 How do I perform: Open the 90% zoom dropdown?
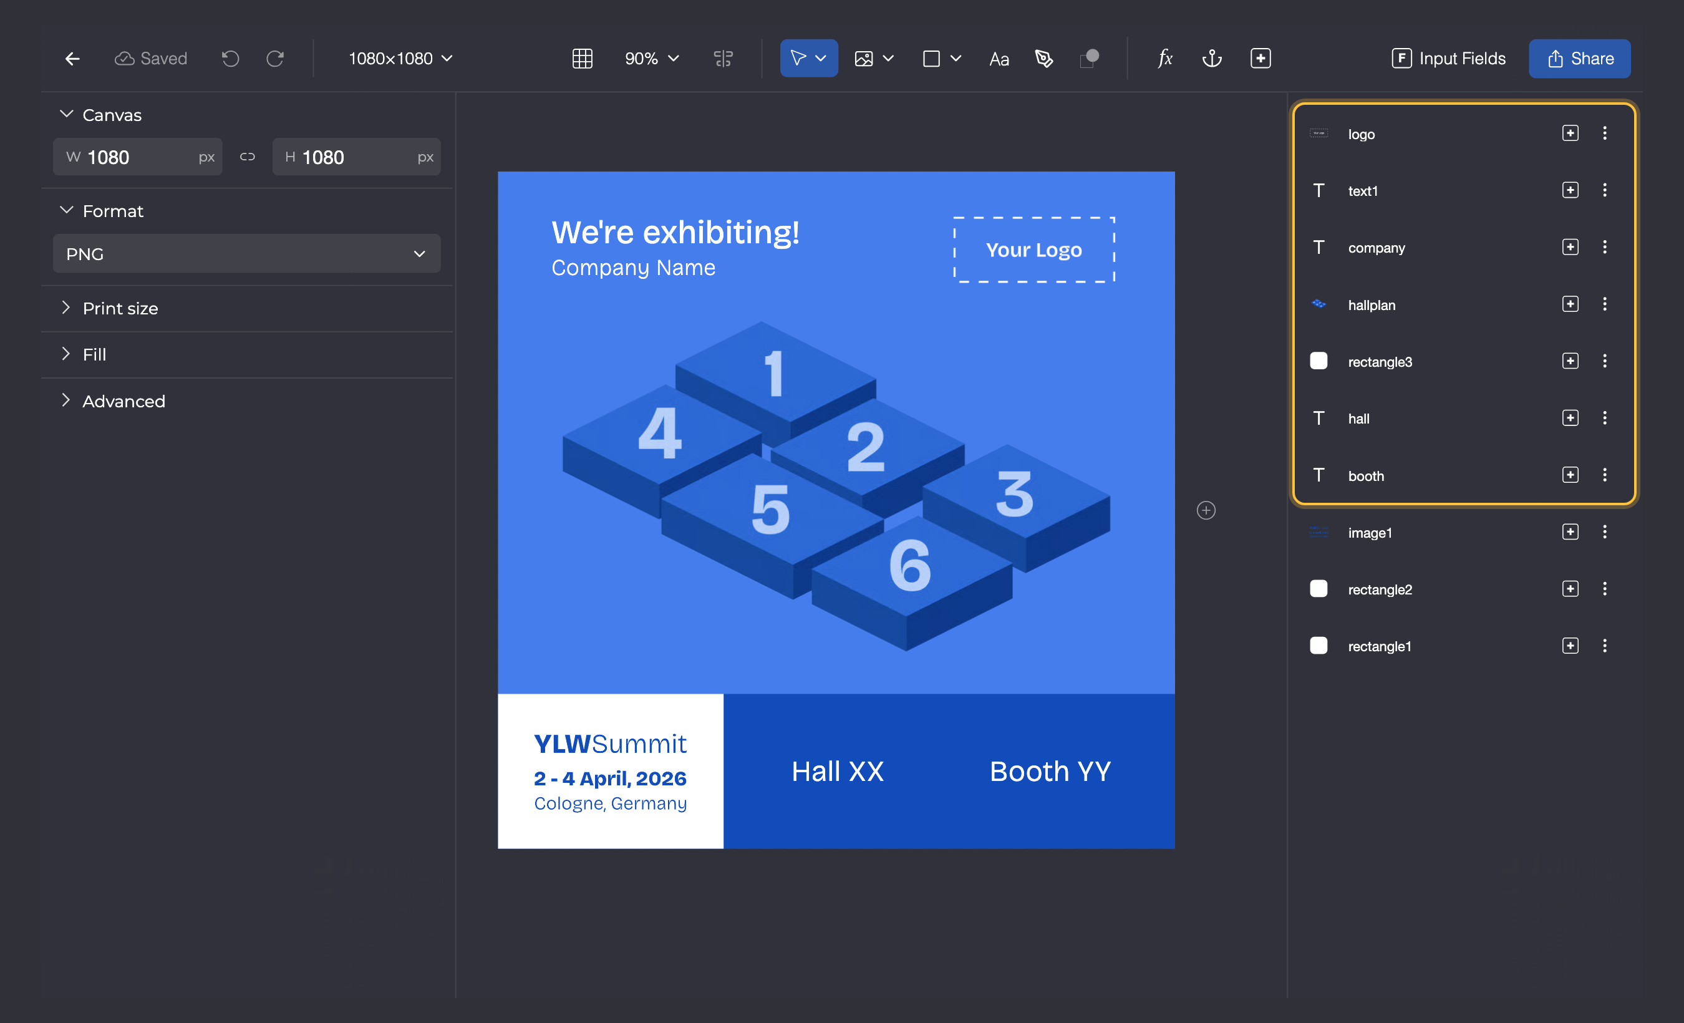[x=652, y=59]
